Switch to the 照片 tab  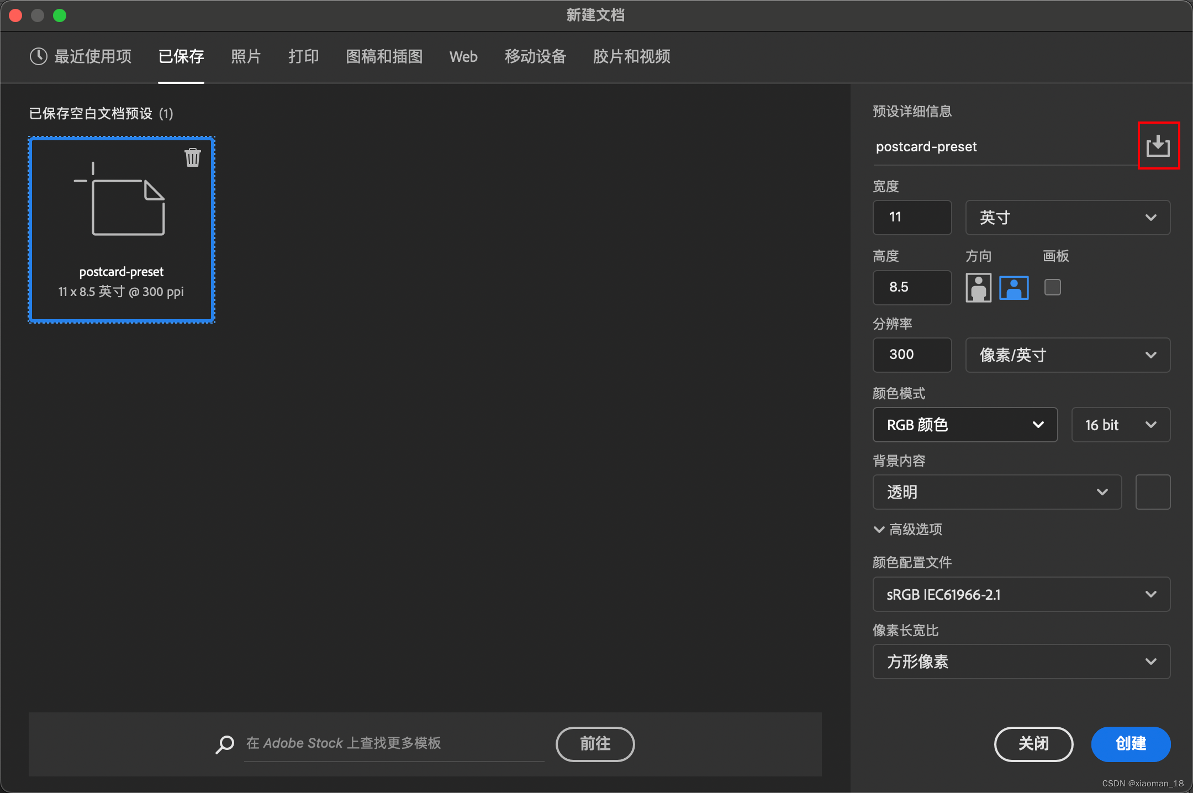coord(246,56)
